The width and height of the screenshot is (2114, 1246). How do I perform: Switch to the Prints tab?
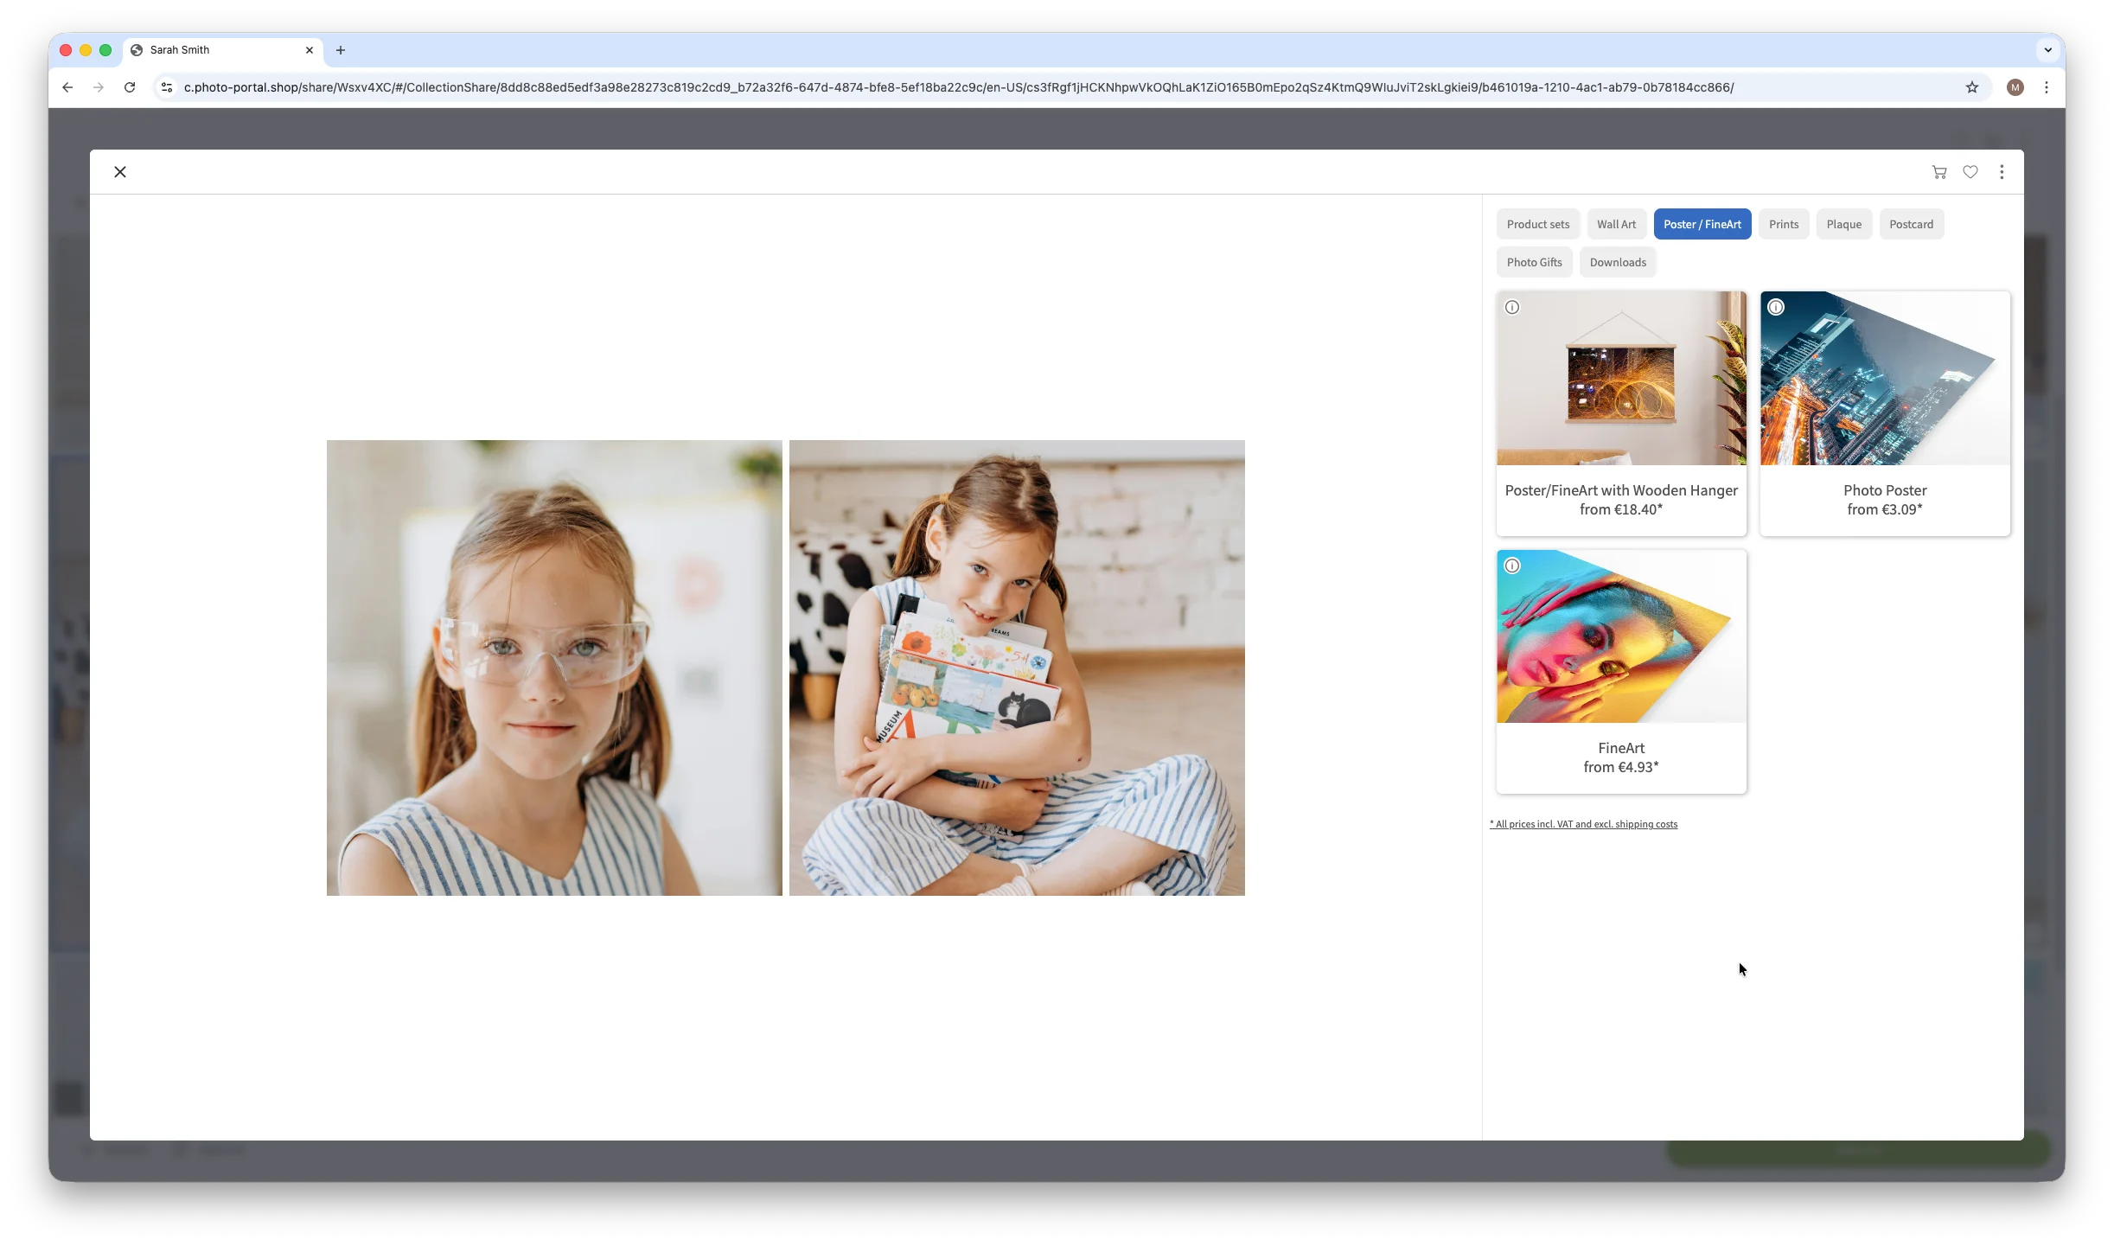(x=1783, y=225)
